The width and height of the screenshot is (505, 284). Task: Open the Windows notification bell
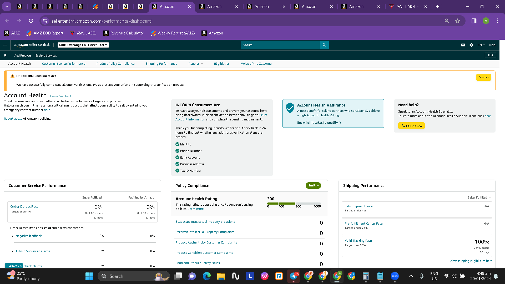496,276
